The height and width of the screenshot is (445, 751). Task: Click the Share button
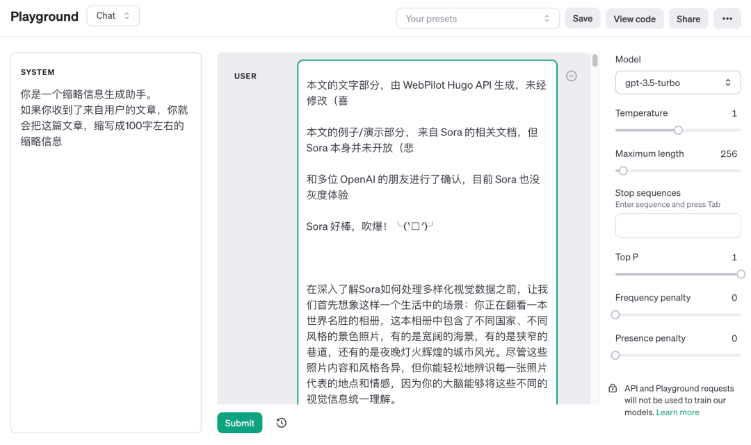(x=688, y=19)
